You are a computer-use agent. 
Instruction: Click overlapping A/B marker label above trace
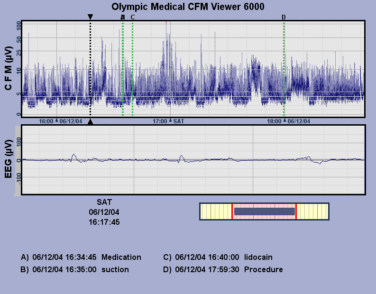pos(123,17)
